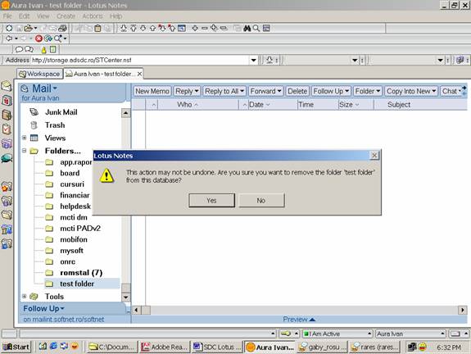The width and height of the screenshot is (471, 354).
Task: Expand the Tools tree node
Action: (x=25, y=297)
